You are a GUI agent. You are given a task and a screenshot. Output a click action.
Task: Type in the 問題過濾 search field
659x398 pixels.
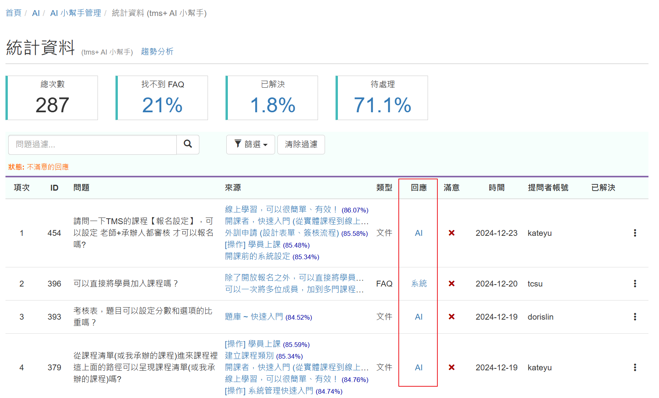pos(92,145)
